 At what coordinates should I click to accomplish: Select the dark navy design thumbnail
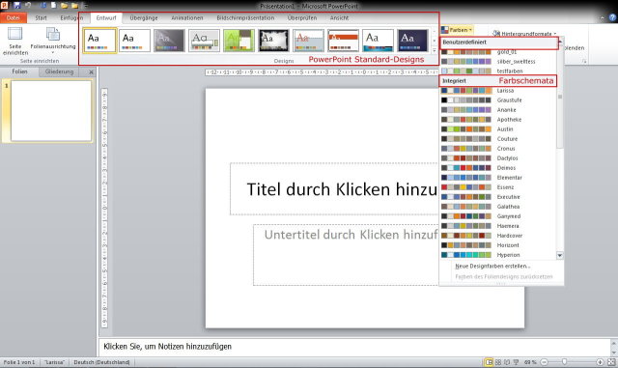[x=412, y=41]
